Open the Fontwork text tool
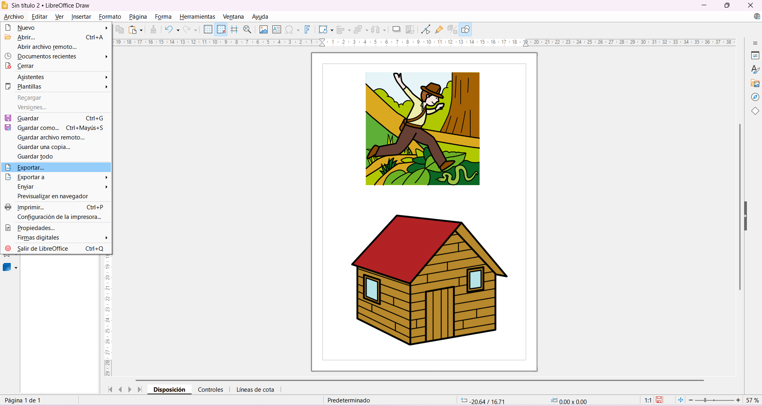The height and width of the screenshot is (406, 762). (307, 30)
